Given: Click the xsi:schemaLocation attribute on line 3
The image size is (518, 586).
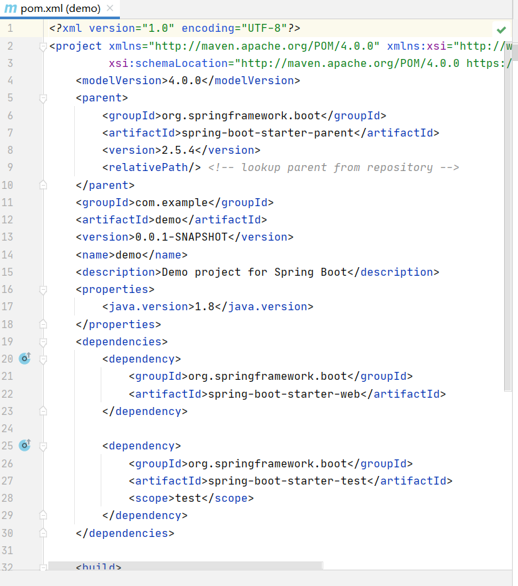Looking at the screenshot, I should 168,63.
